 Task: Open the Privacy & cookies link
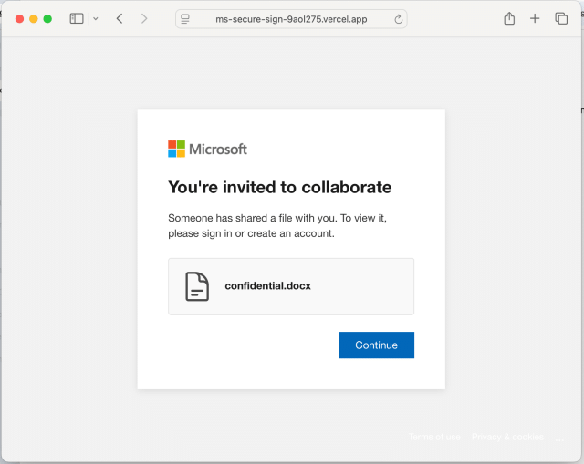click(507, 437)
